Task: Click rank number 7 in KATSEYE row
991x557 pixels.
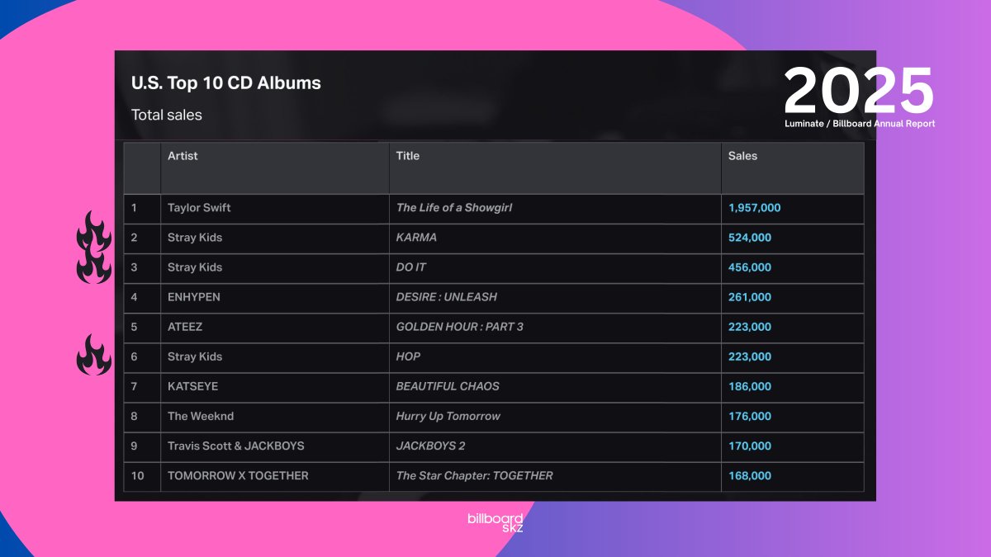Action: 135,386
